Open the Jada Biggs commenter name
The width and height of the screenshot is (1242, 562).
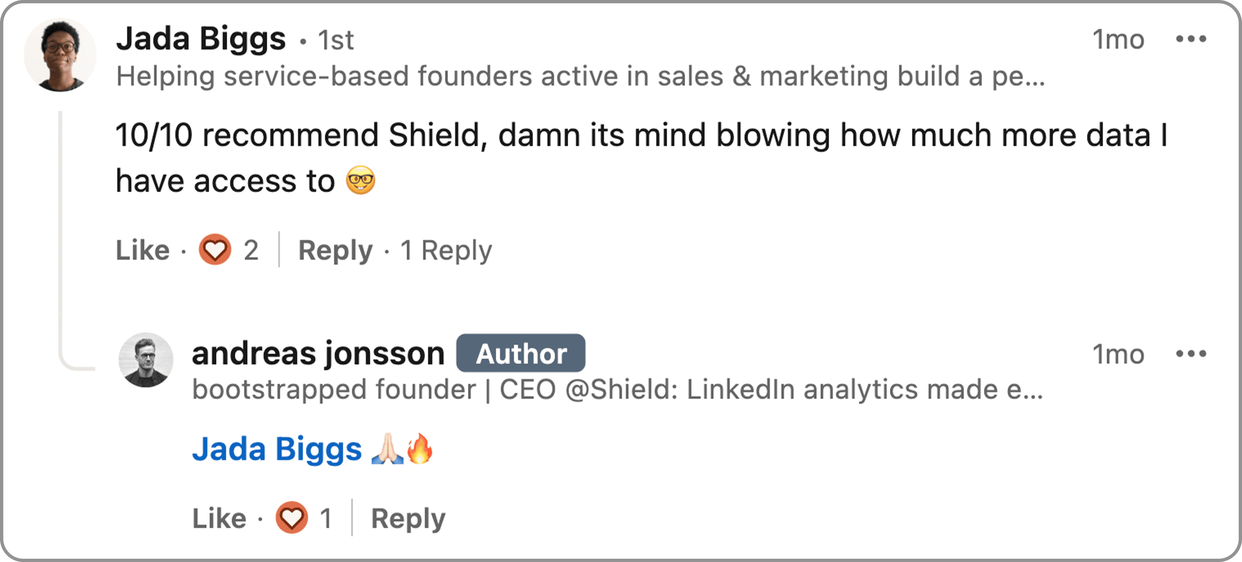(201, 39)
